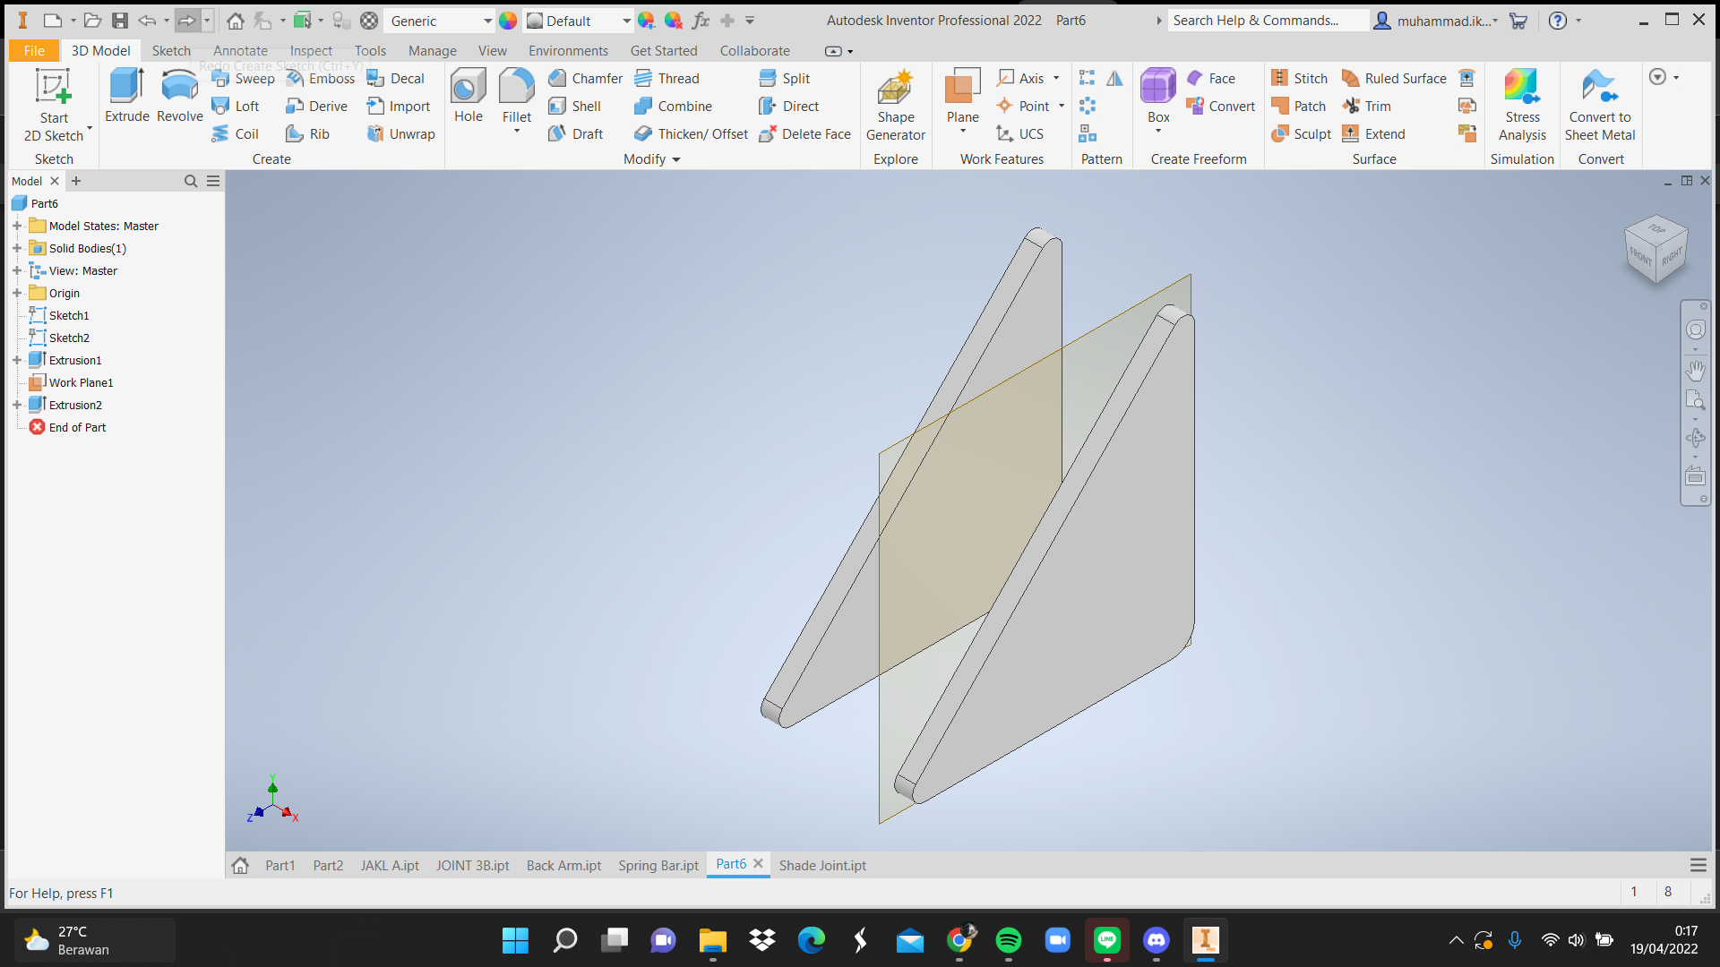Open Spotify from the taskbar
The image size is (1720, 967).
[1008, 940]
